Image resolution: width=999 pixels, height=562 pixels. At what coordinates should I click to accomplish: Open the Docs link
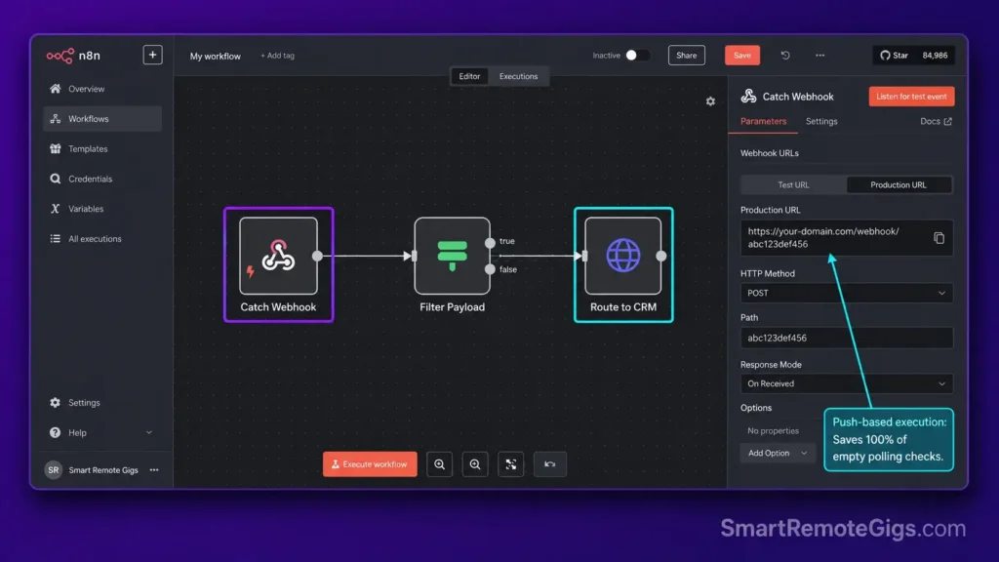(936, 121)
